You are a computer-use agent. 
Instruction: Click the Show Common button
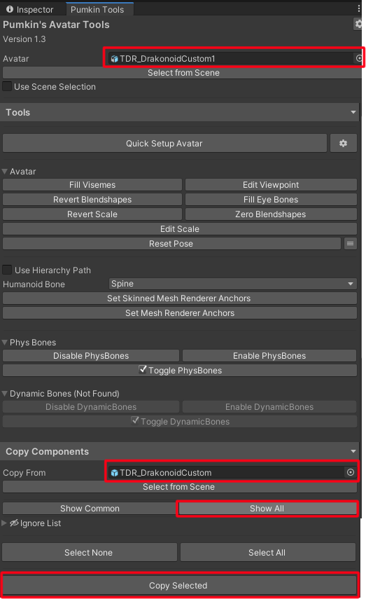[x=90, y=509]
